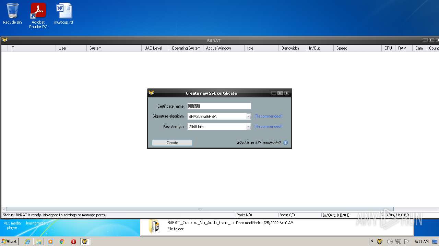
Task: Sort by the Idle column header
Action: pos(261,48)
